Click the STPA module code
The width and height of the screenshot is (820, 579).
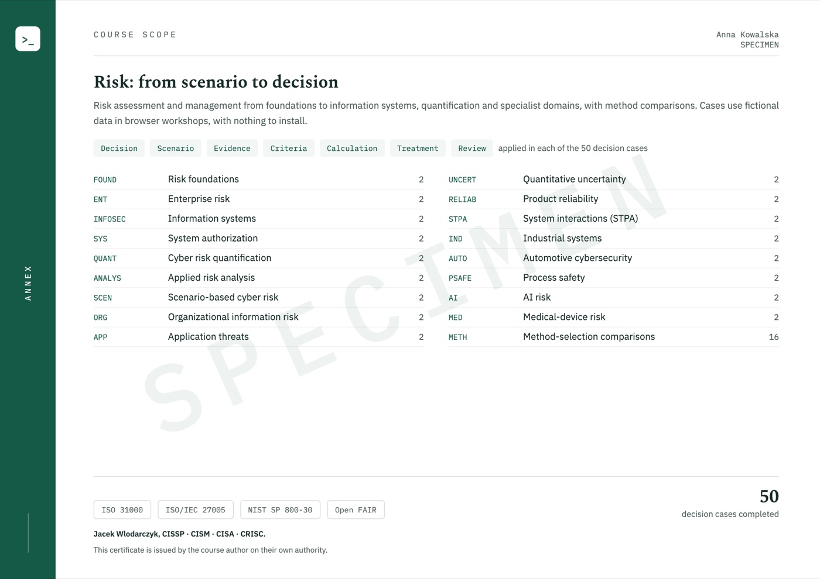click(458, 219)
